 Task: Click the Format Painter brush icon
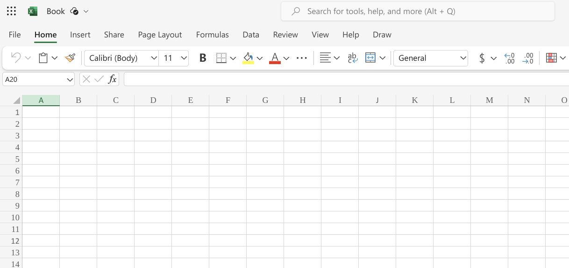tap(70, 58)
